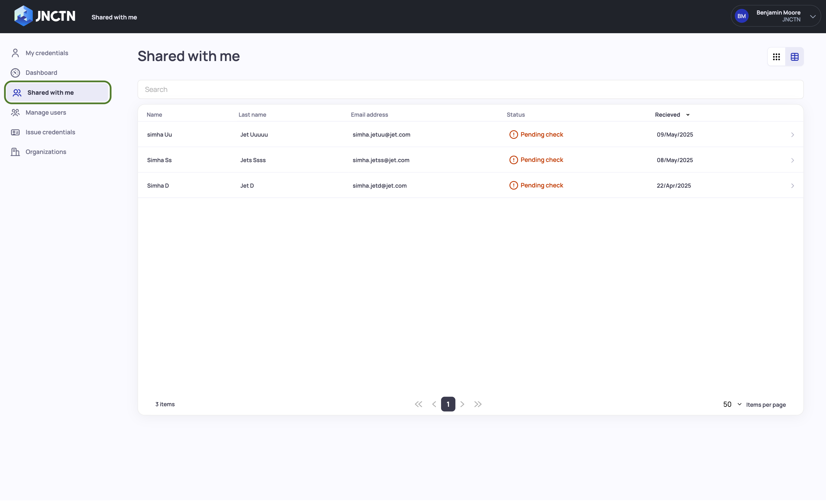The width and height of the screenshot is (826, 503).
Task: Open the Dashboard sidebar item
Action: coord(41,73)
